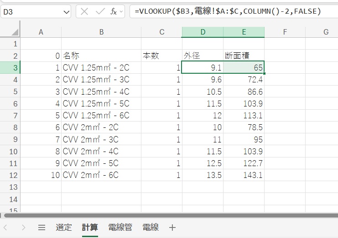338x238 pixels.
Task: Select column E header
Action: pyautogui.click(x=244, y=32)
